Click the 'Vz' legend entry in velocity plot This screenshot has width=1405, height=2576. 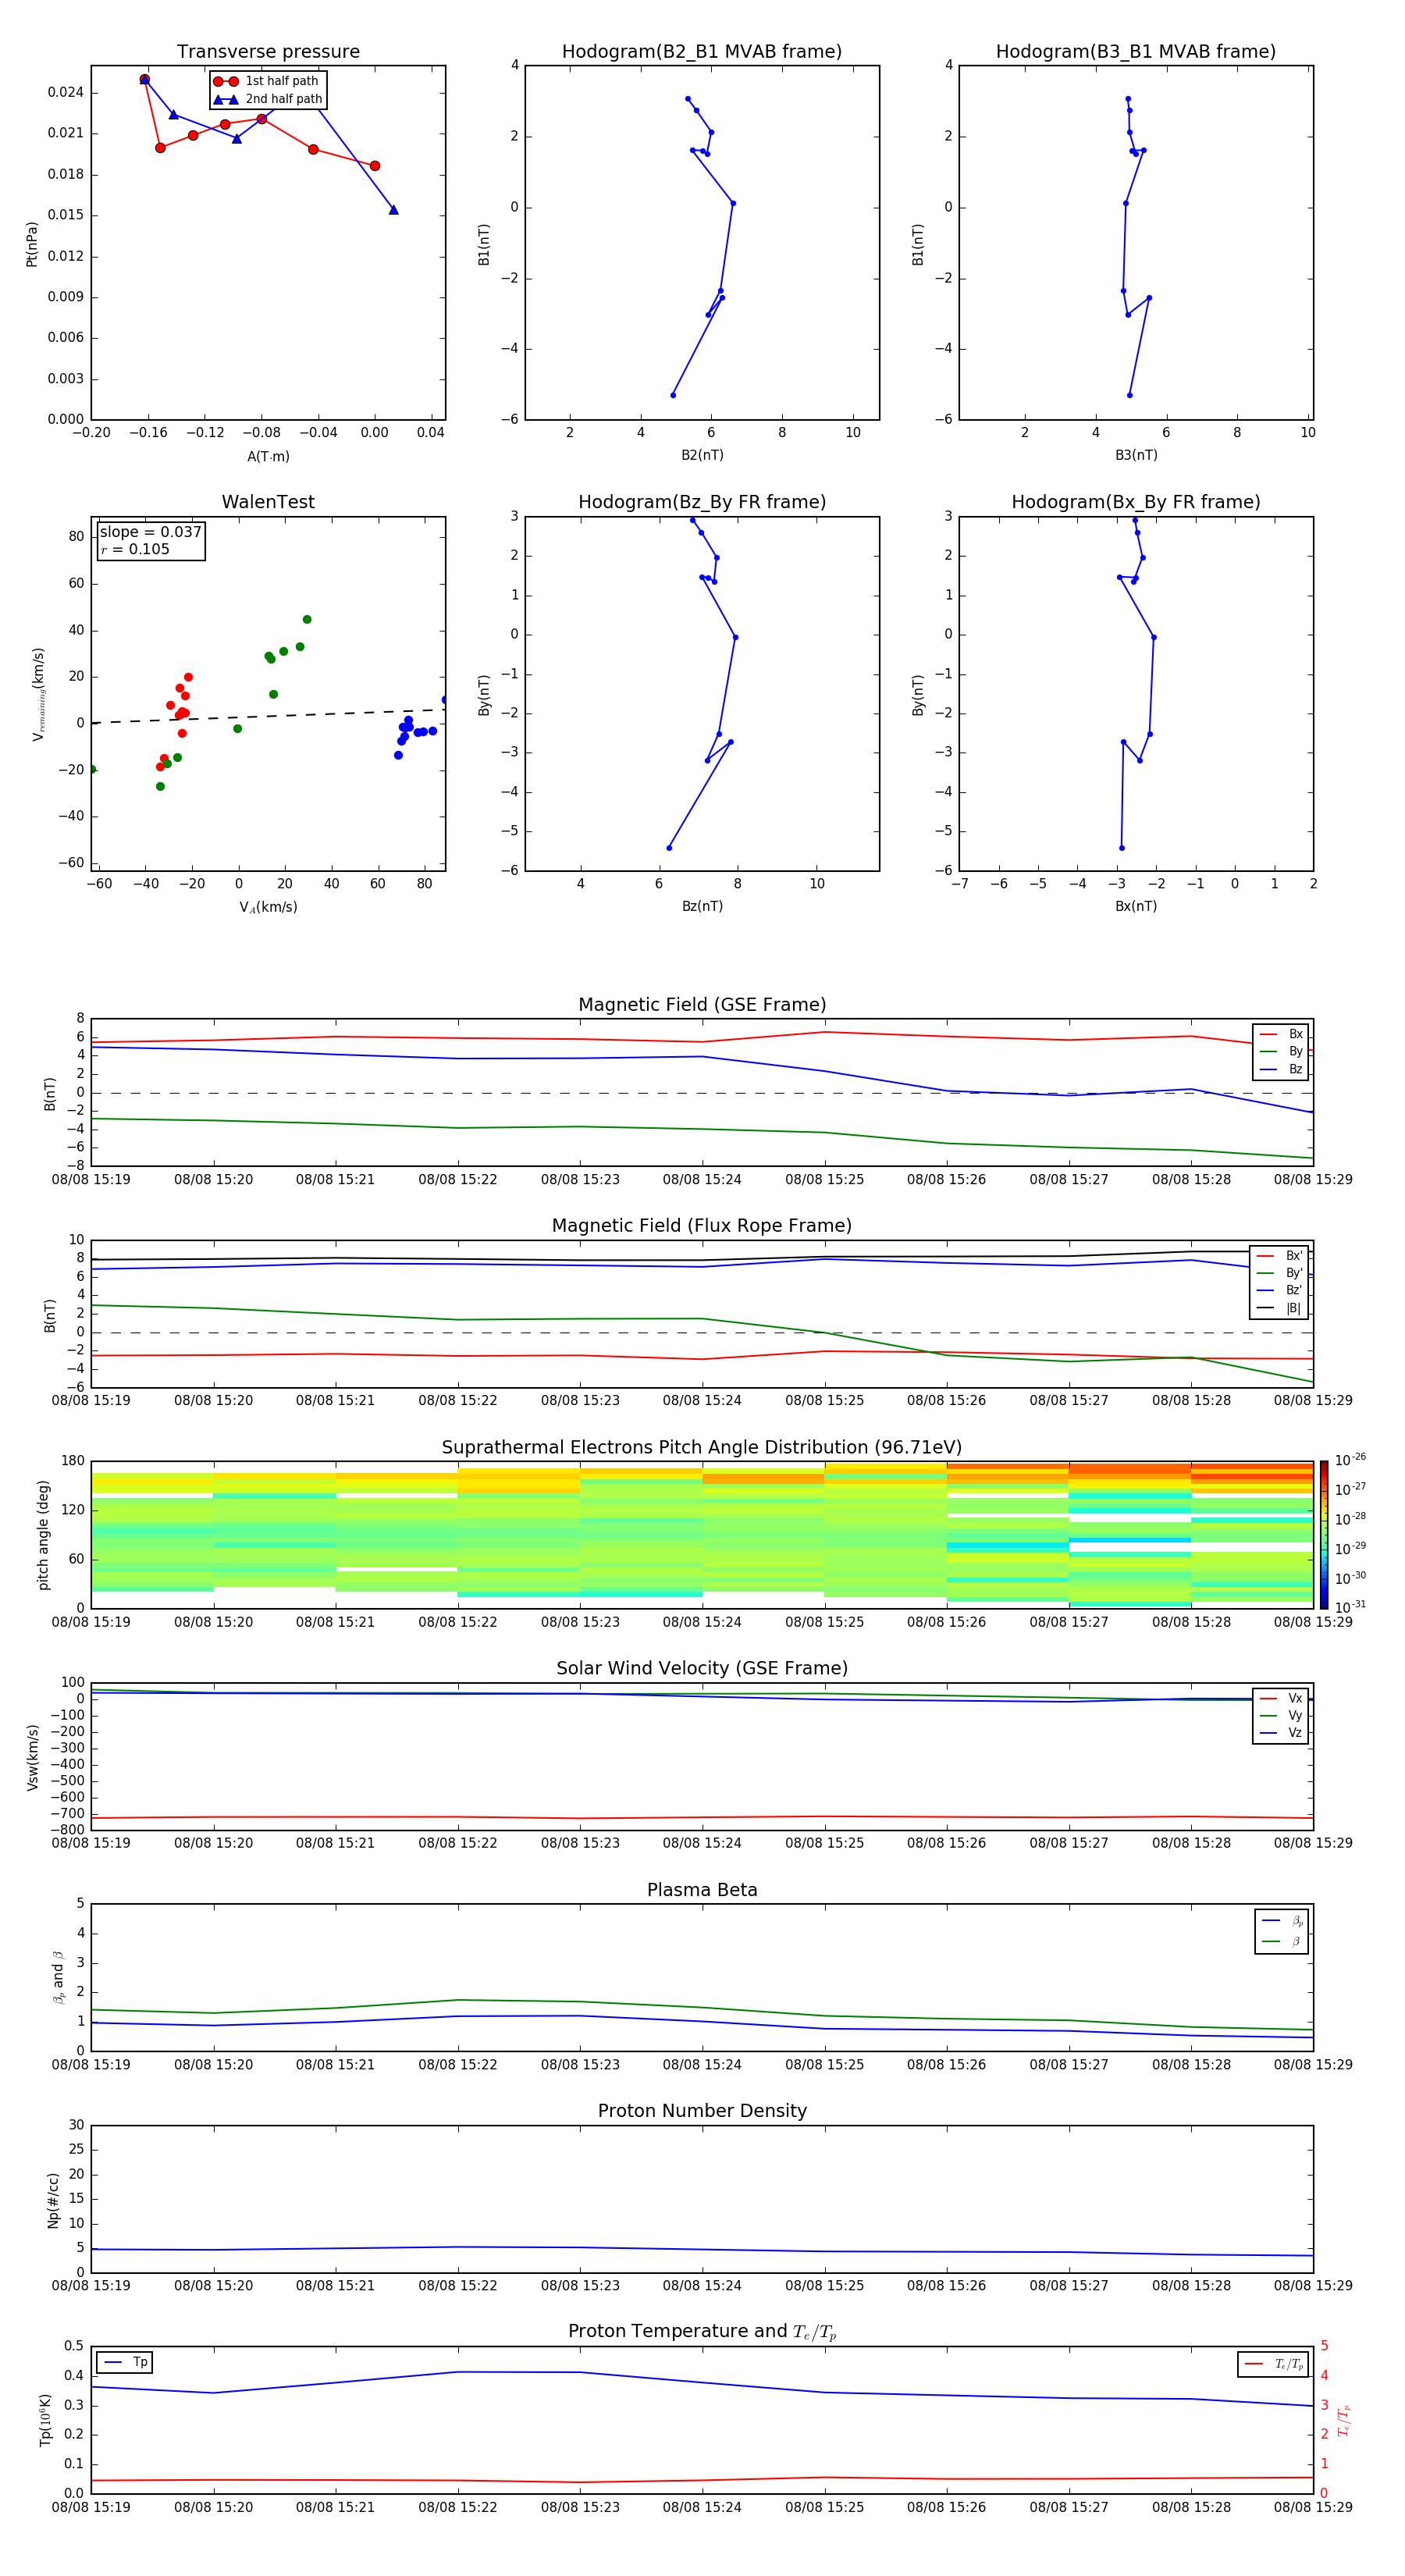(x=1281, y=1733)
